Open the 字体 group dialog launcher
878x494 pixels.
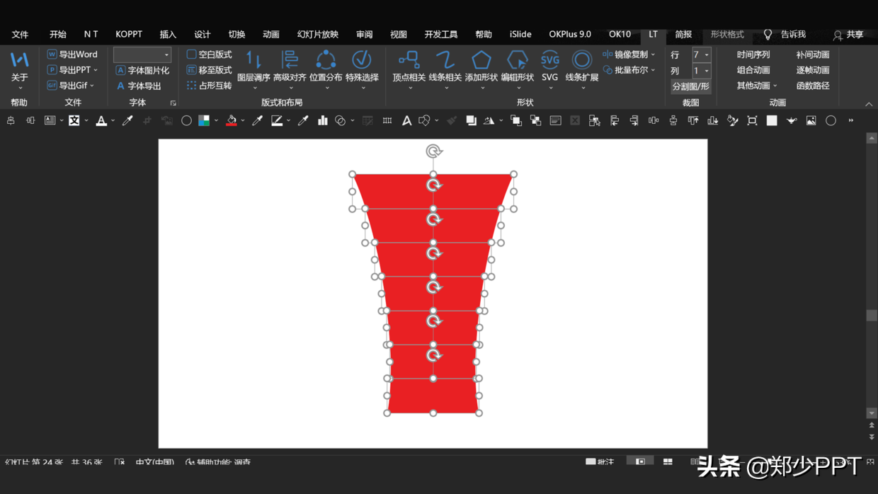click(173, 103)
